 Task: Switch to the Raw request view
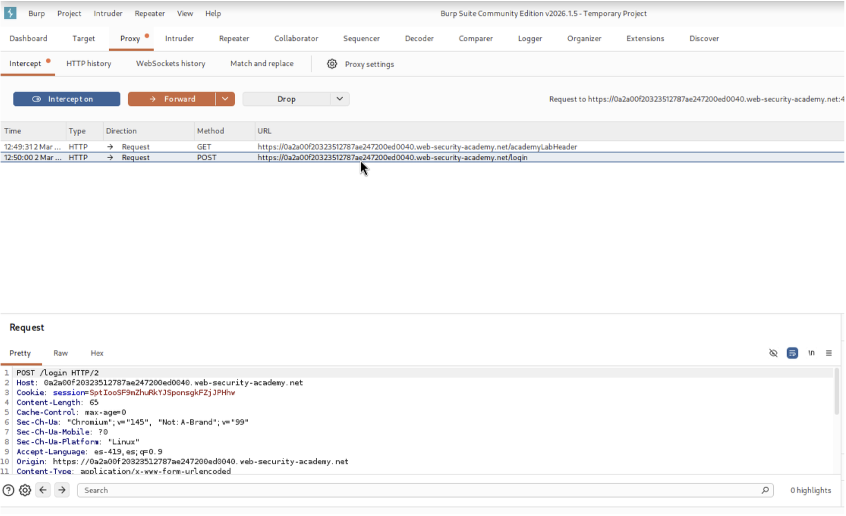pyautogui.click(x=60, y=353)
